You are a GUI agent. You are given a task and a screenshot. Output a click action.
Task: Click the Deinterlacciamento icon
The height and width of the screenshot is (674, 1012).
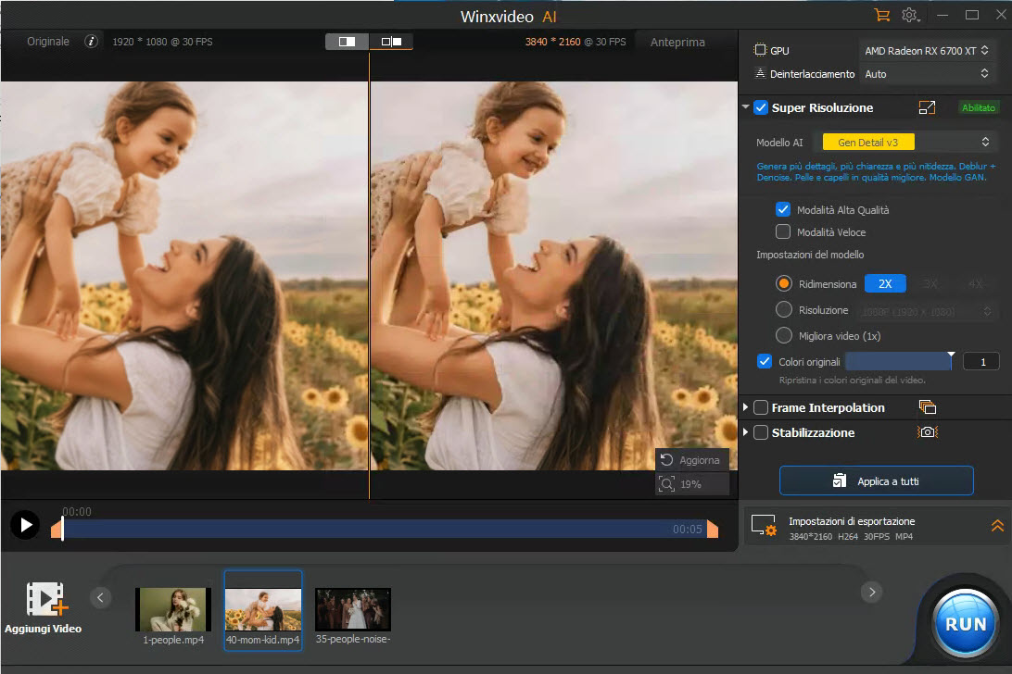(x=760, y=73)
